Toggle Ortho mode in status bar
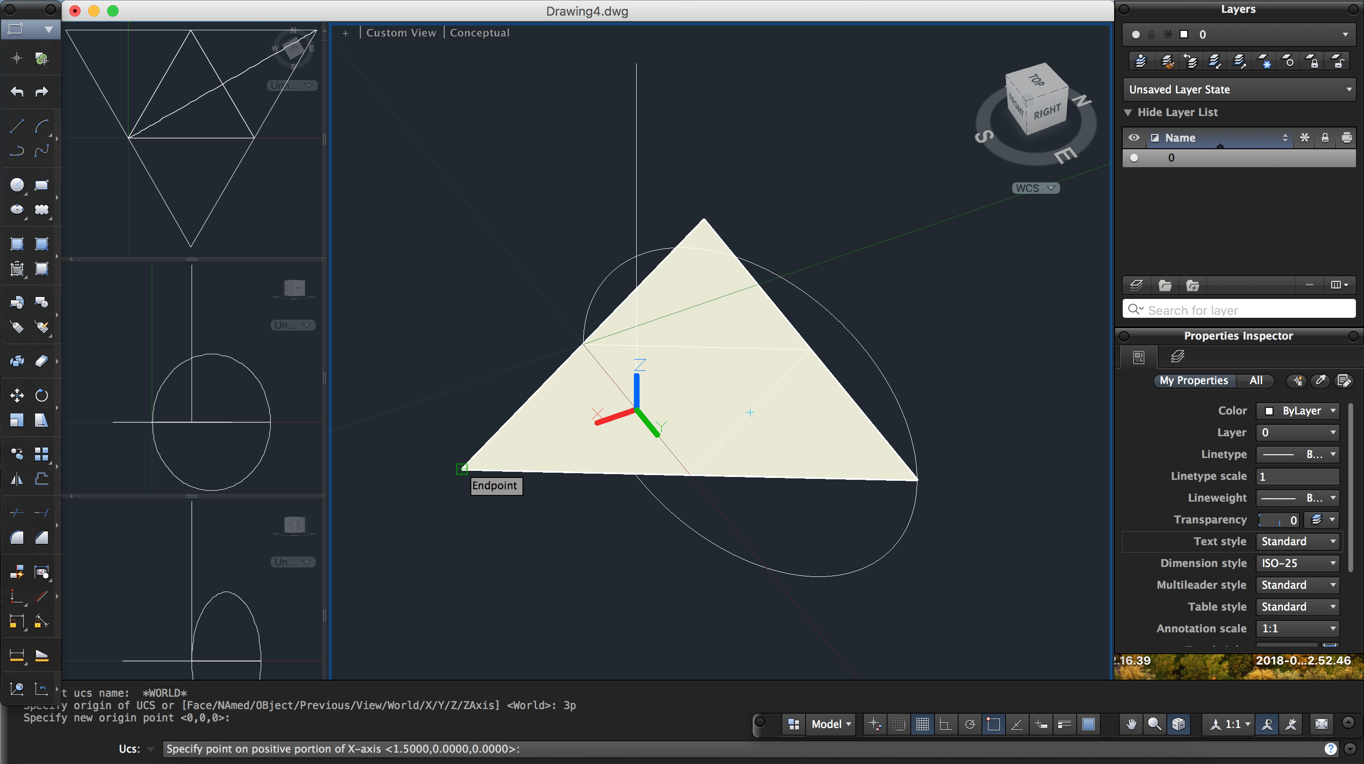1364x764 pixels. pyautogui.click(x=946, y=724)
